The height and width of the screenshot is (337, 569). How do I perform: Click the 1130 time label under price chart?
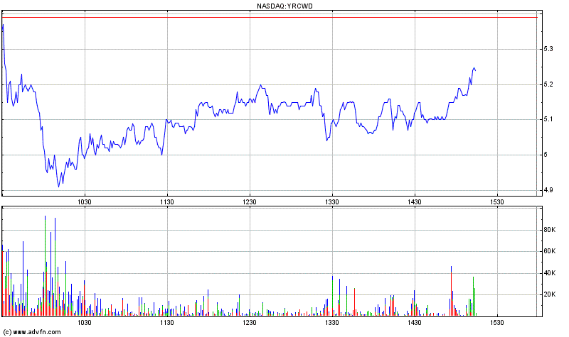coord(167,202)
